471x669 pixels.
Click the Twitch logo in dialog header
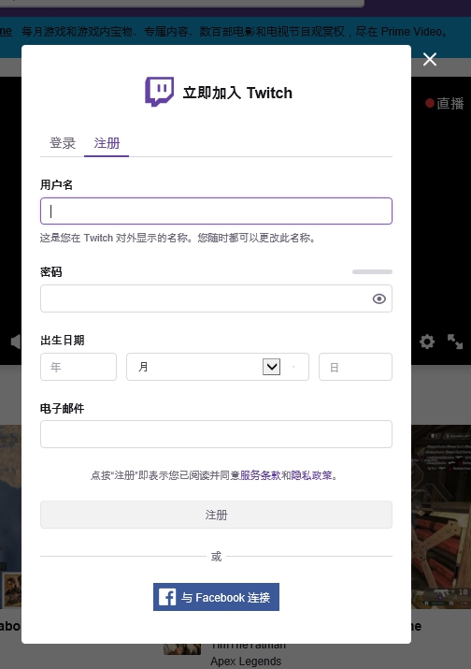coord(160,92)
